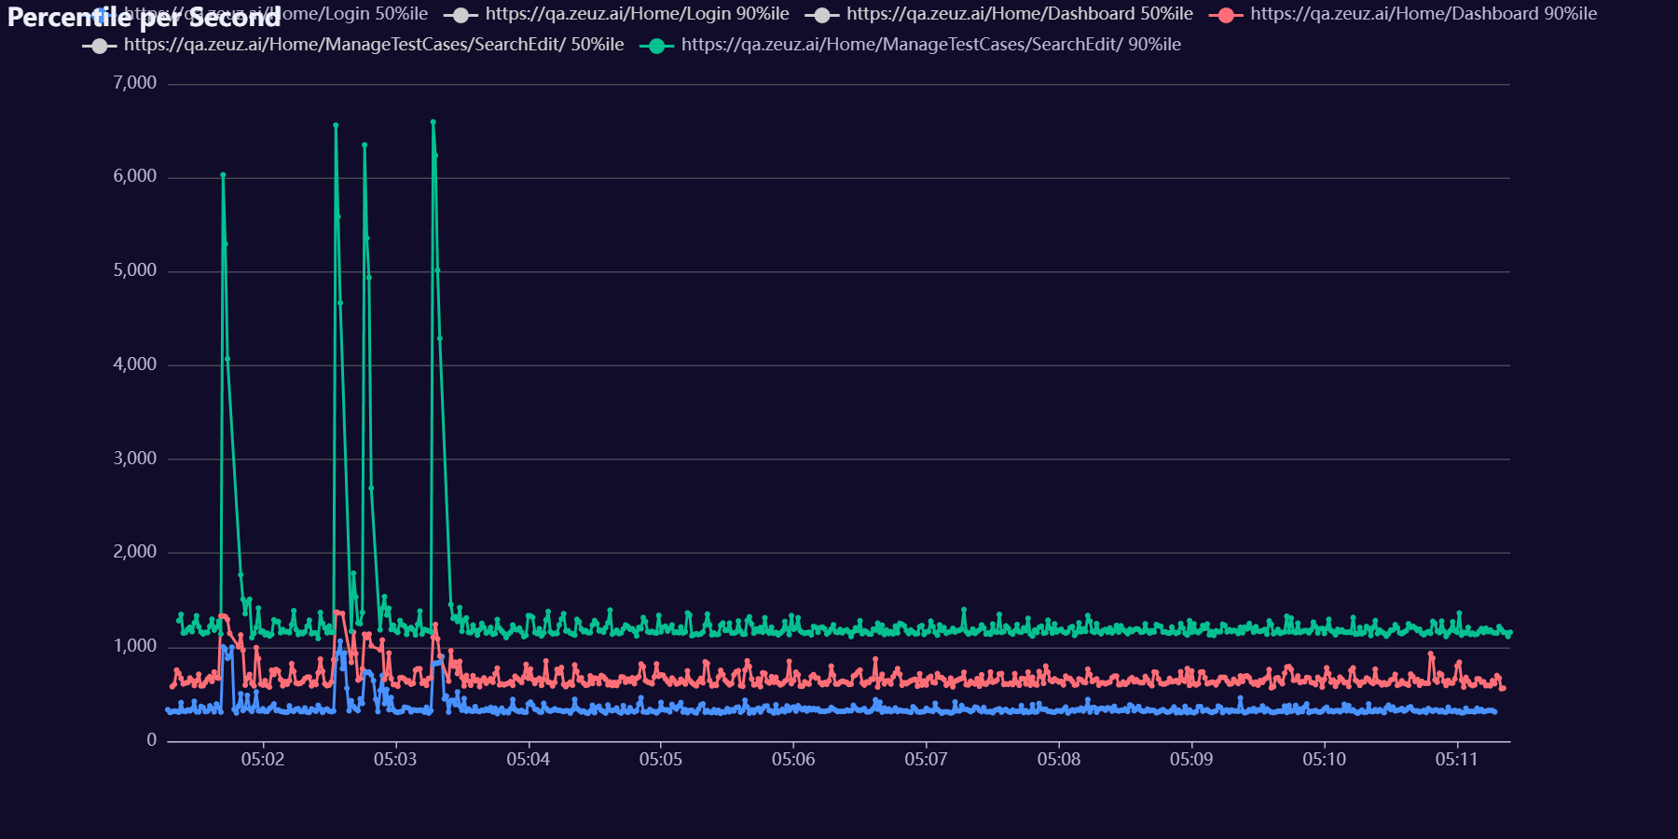Click the 0 y-axis label
1678x839 pixels.
(x=152, y=740)
